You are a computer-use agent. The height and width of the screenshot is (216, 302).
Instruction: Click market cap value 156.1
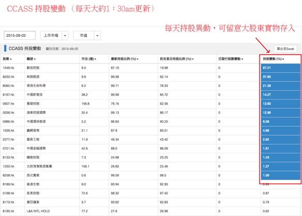85,166
